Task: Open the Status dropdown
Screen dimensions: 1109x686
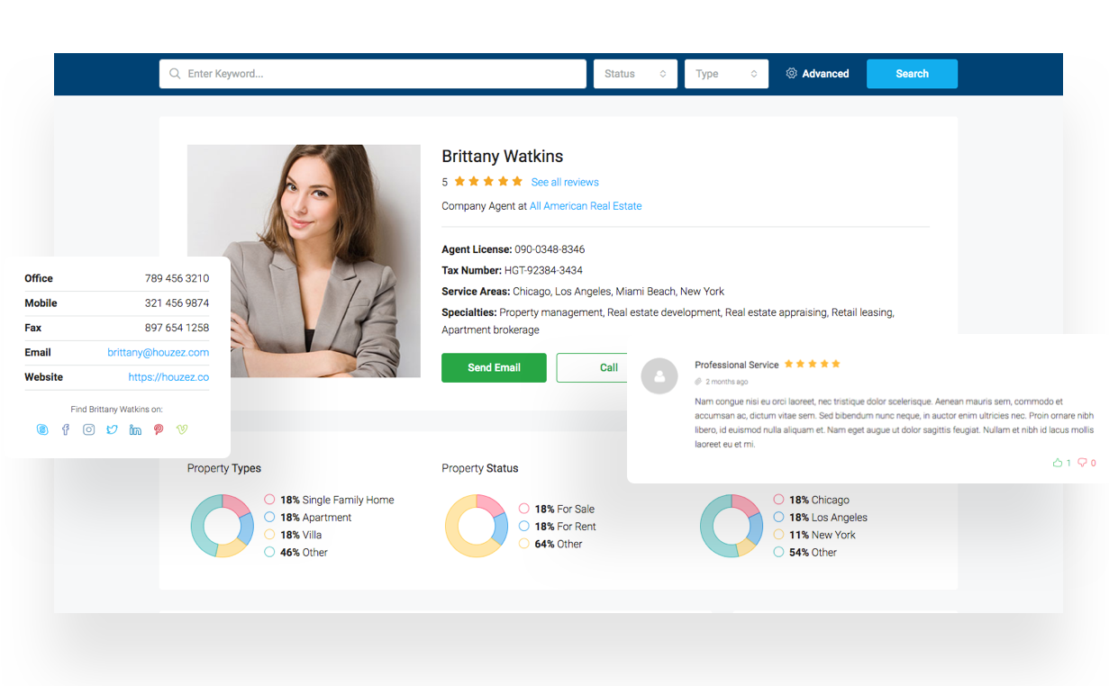Action: pyautogui.click(x=634, y=73)
